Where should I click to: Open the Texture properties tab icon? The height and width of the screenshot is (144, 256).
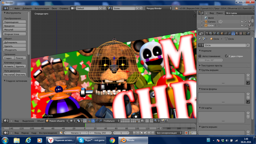(241, 34)
